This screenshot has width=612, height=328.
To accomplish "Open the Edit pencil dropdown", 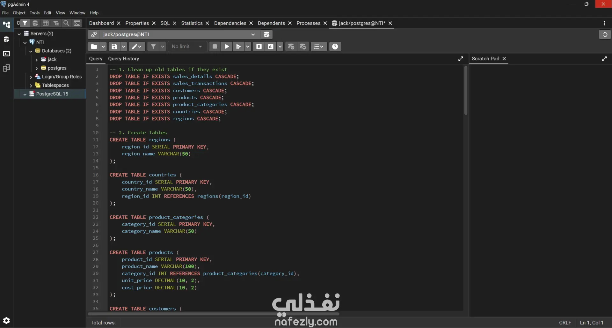I will [137, 47].
